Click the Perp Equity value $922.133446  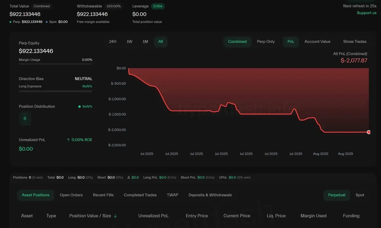(36, 51)
